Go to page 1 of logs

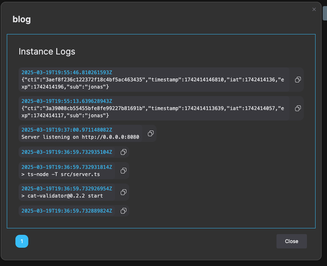[x=22, y=241]
